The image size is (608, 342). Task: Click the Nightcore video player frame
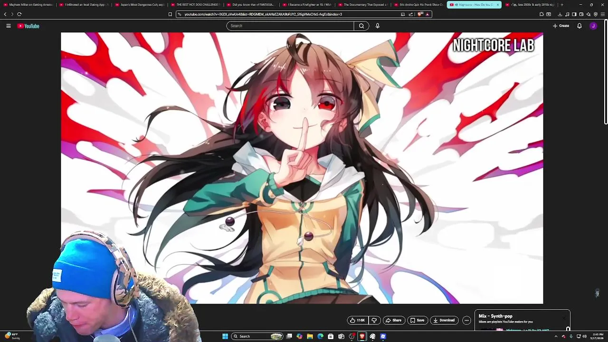tap(302, 168)
